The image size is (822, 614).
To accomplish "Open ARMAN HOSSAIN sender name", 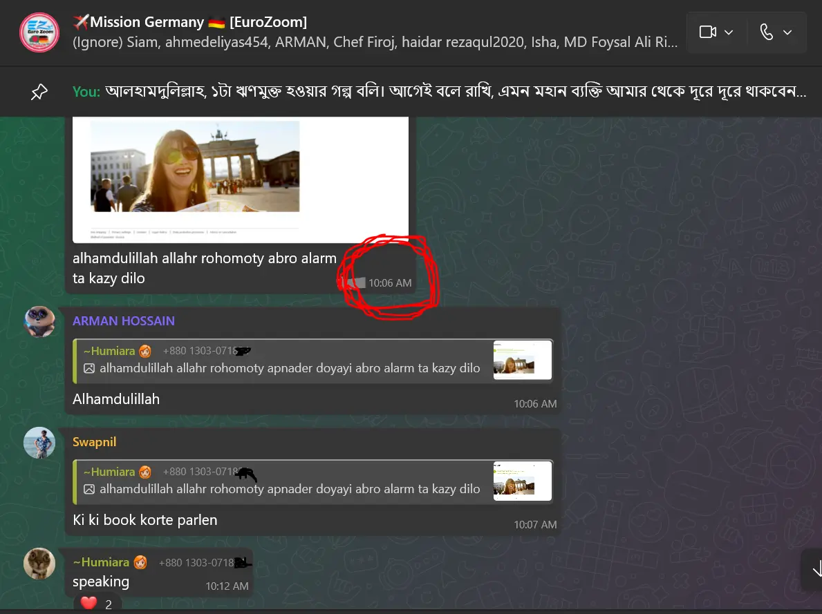I will point(124,321).
